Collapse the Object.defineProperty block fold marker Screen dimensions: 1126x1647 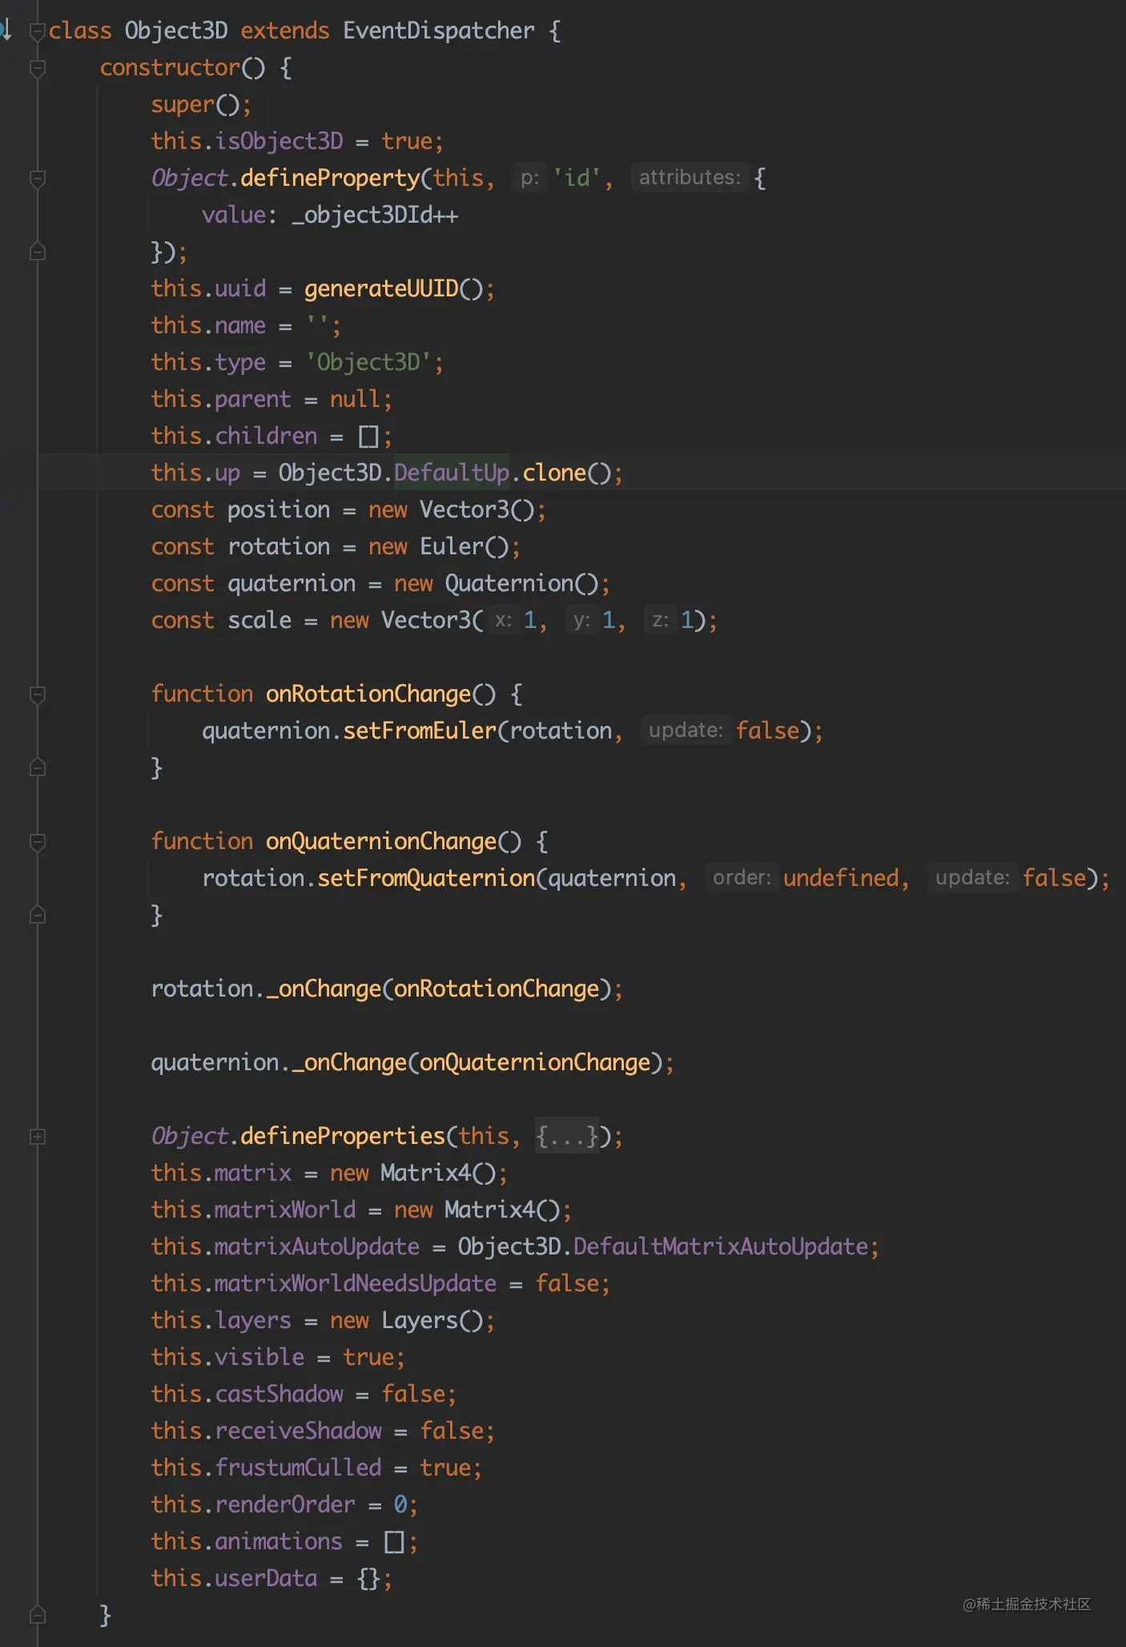coord(37,179)
